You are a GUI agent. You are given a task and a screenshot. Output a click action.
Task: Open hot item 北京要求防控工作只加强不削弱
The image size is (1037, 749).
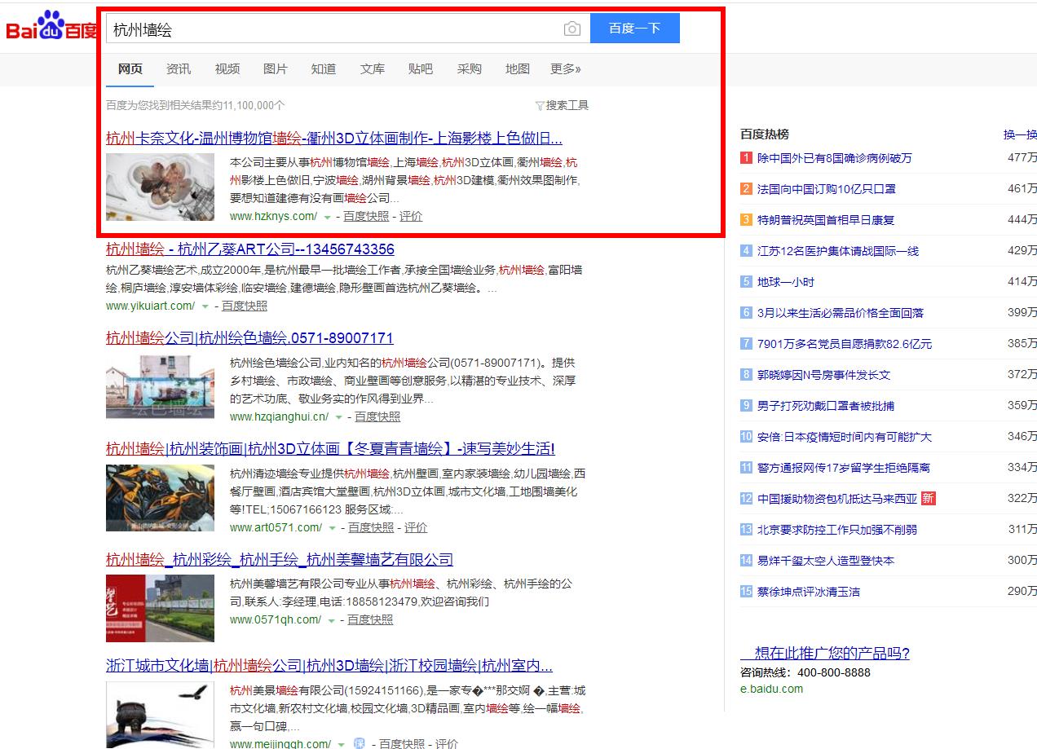point(837,530)
